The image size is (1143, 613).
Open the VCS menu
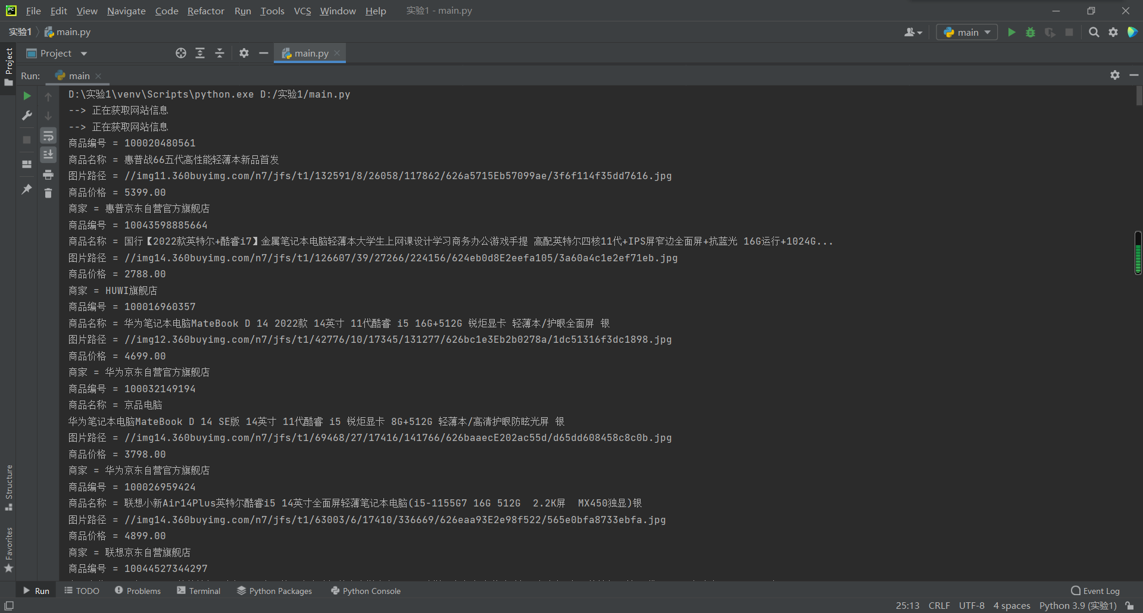click(x=302, y=11)
